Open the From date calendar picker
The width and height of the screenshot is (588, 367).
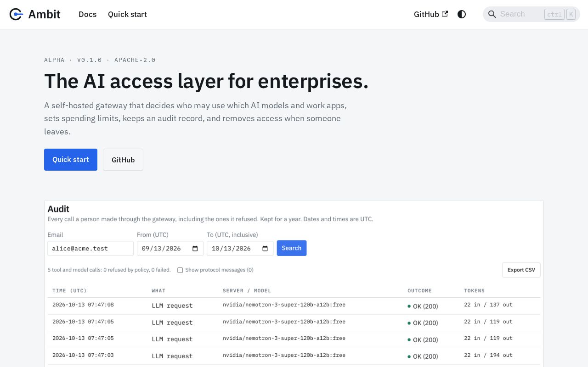pyautogui.click(x=195, y=249)
